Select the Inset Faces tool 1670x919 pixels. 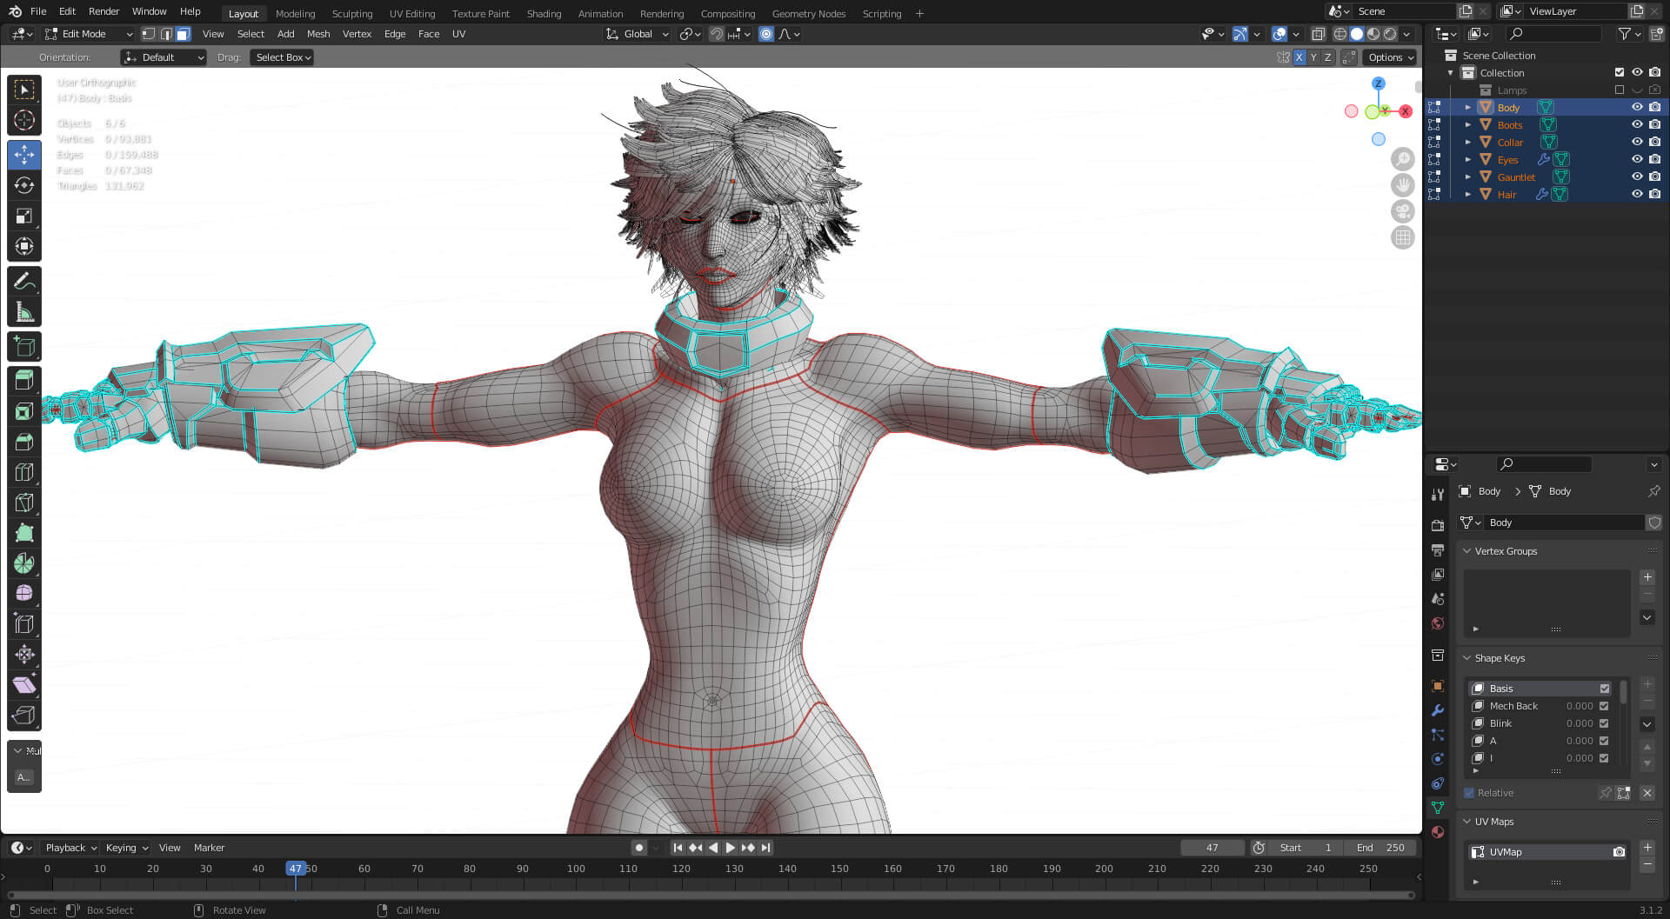pos(24,411)
